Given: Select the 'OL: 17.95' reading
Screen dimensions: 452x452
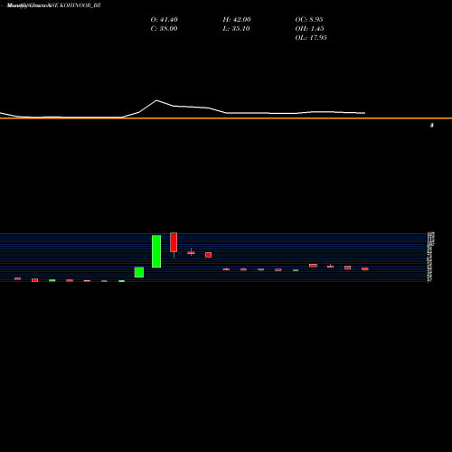Looking at the screenshot, I should coord(311,38).
